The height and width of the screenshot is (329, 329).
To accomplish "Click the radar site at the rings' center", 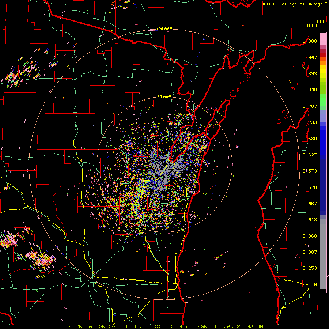I will click(x=164, y=164).
